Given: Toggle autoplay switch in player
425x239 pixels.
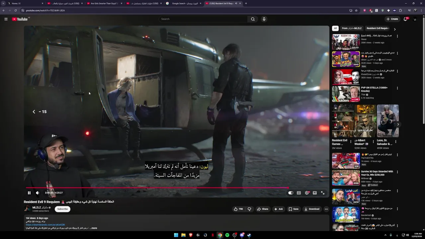Looking at the screenshot, I should [x=291, y=193].
